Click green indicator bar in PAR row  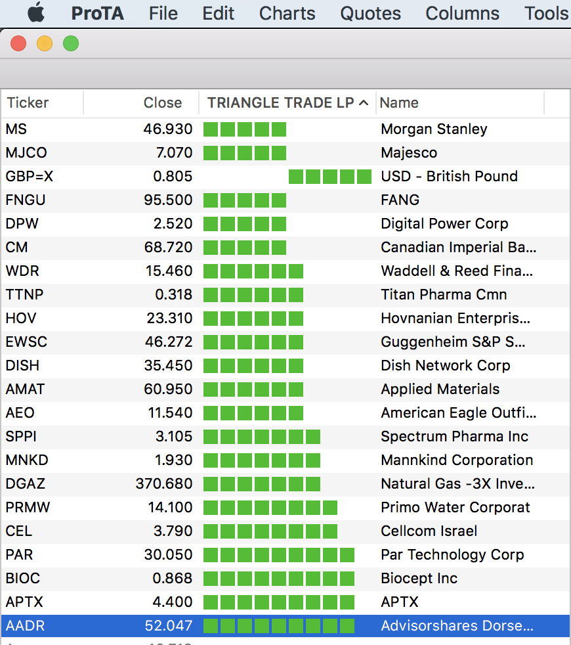pyautogui.click(x=279, y=555)
